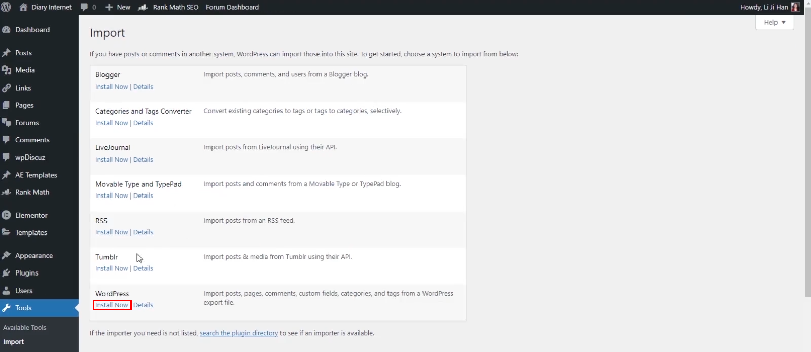Image resolution: width=811 pixels, height=352 pixels.
Task: View Details for the LiveJournal importer
Action: 143,160
